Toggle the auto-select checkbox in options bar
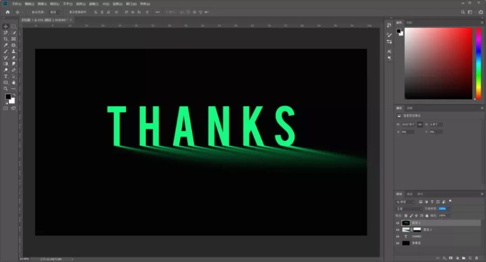 tap(28, 12)
